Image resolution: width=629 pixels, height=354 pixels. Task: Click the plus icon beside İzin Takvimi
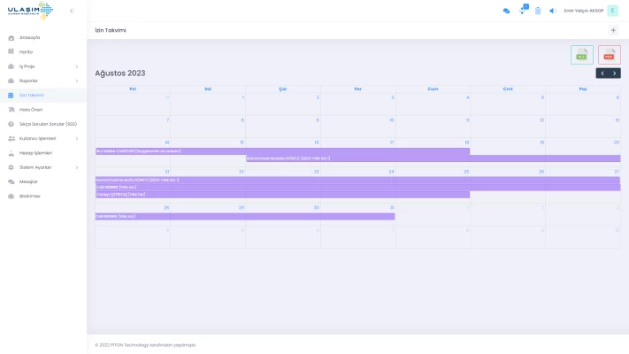pos(613,30)
